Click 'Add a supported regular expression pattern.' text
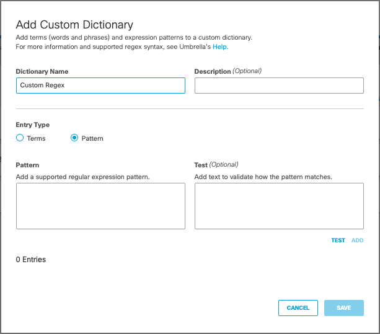This screenshot has width=380, height=334. (82, 177)
